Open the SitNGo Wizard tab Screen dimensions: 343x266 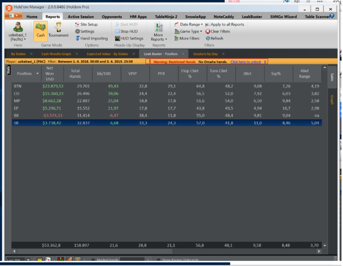pos(283,17)
